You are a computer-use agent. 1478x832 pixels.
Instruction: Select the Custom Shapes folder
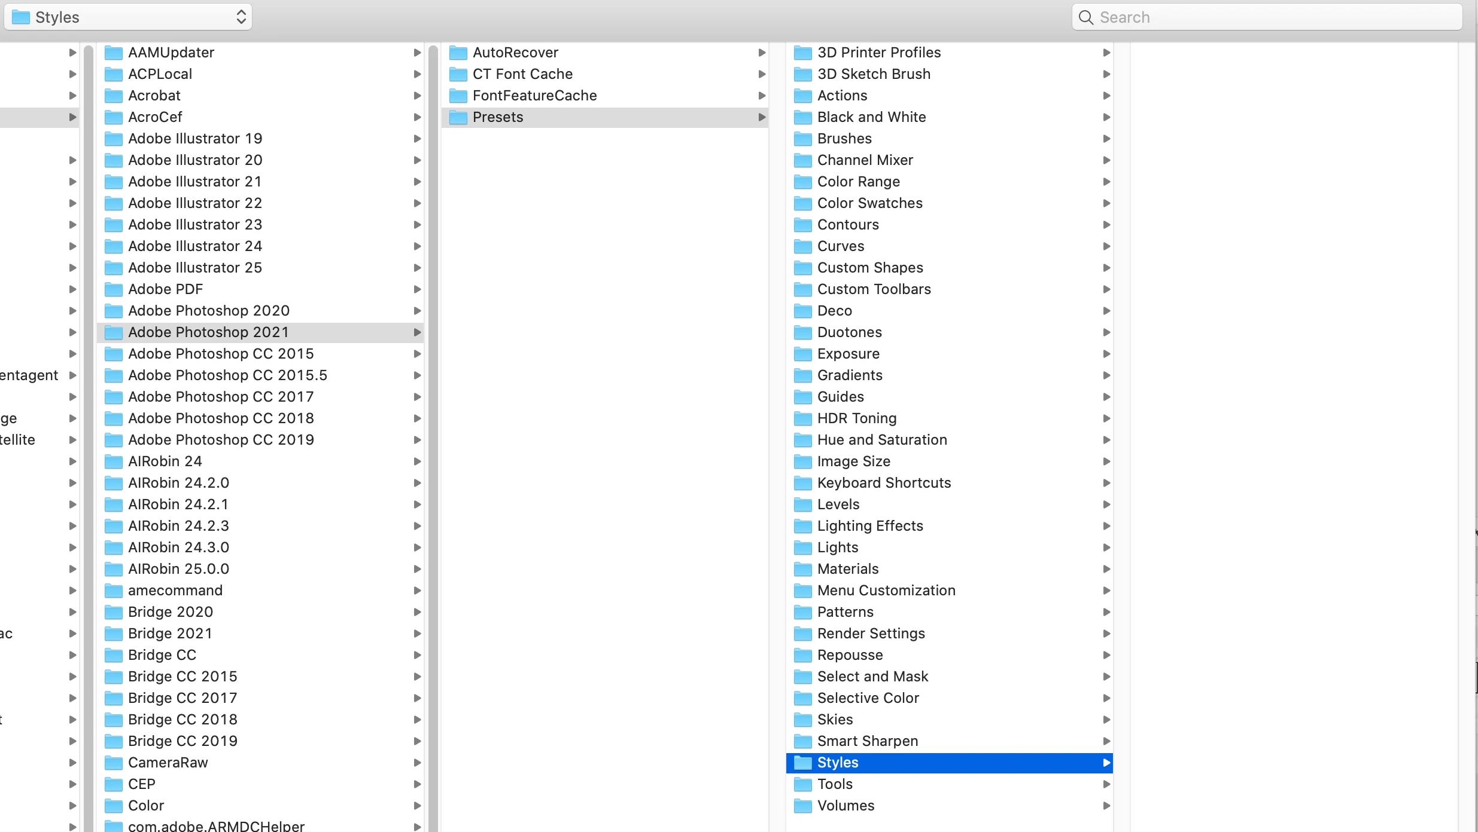tap(869, 268)
